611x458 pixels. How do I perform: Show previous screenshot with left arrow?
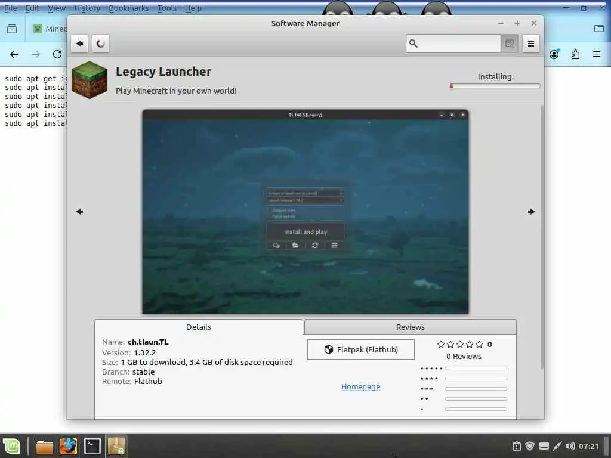coord(79,212)
